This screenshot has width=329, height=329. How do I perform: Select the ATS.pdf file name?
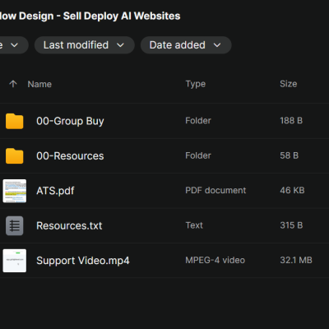point(55,191)
